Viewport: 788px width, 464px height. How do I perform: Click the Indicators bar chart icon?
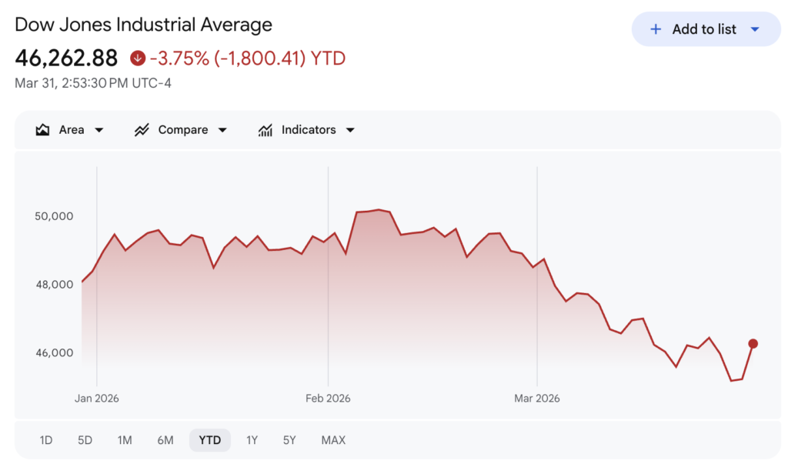pos(265,130)
